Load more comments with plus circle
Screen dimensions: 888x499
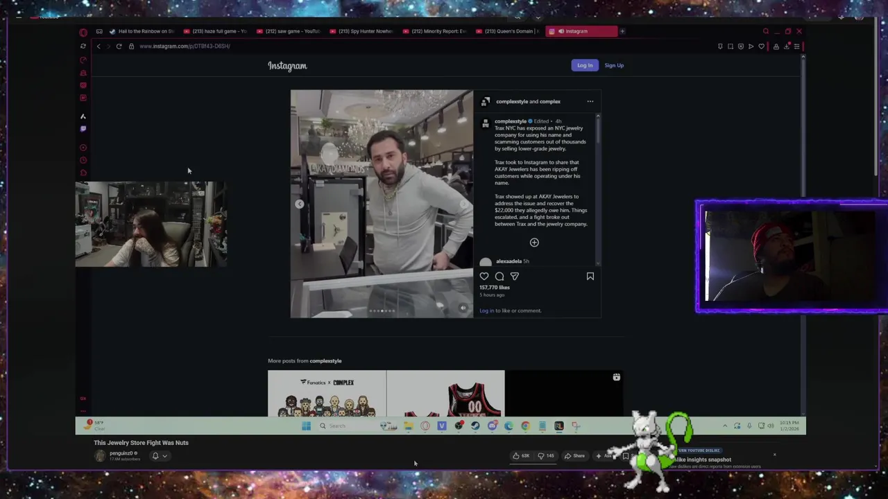[x=534, y=243]
